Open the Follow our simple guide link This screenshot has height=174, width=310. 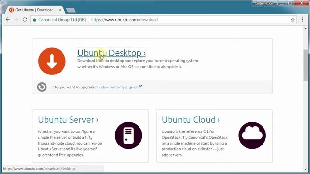coord(120,87)
